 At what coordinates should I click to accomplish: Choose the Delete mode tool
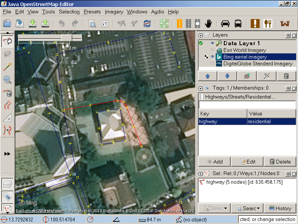click(7, 93)
